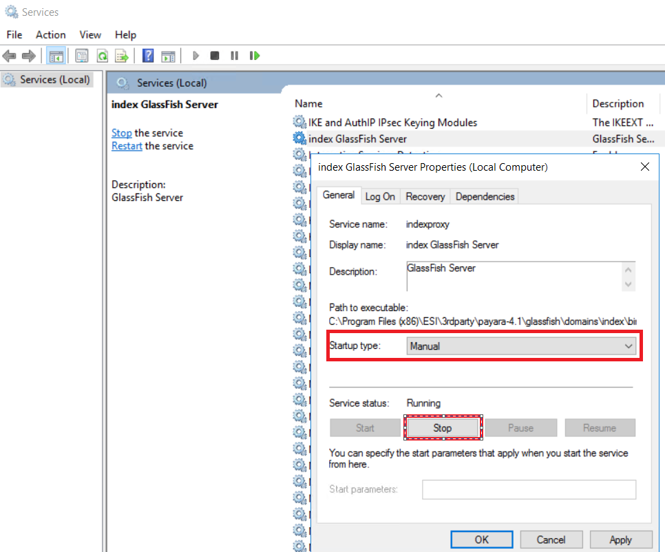The width and height of the screenshot is (665, 552).
Task: Click the Export List toolbar icon
Action: 122,56
